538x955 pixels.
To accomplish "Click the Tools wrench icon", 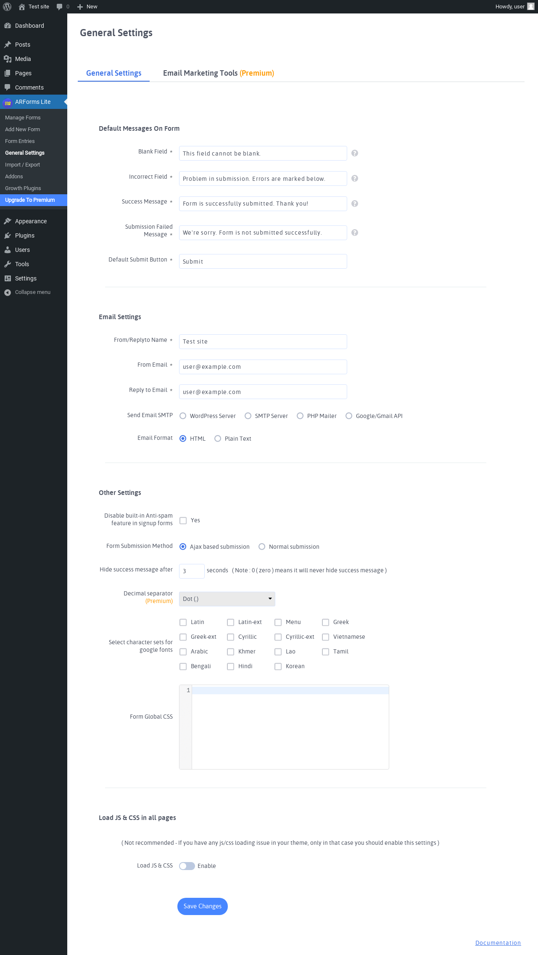I will click(x=8, y=264).
